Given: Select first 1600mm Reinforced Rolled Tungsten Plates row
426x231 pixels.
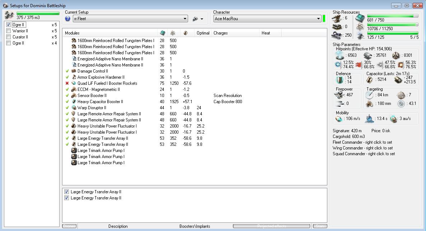Looking at the screenshot, I should tap(195, 41).
